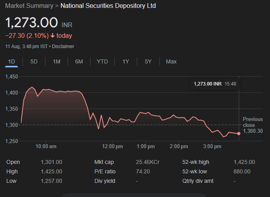The width and height of the screenshot is (270, 197).
Task: Click the 1,350 y-axis label
Action: (x=11, y=109)
